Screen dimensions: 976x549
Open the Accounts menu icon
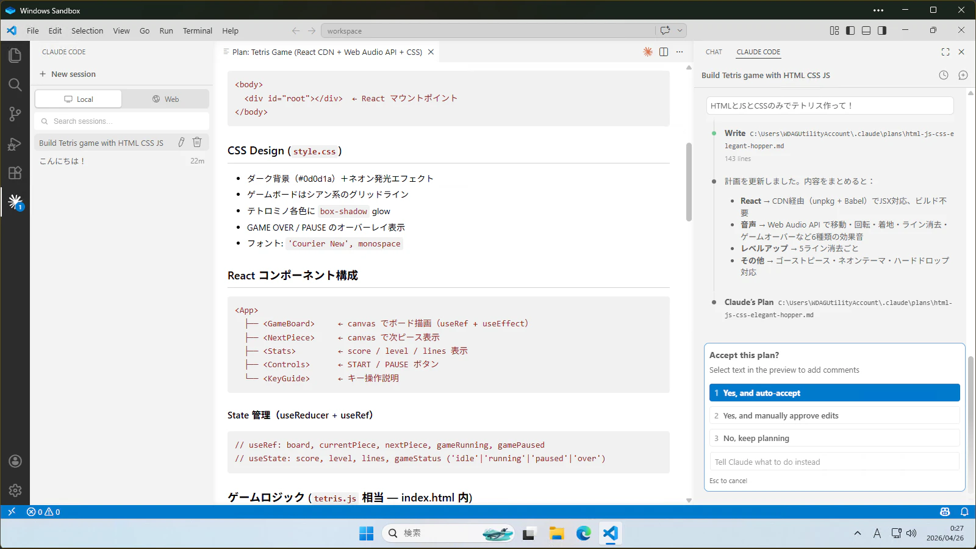pyautogui.click(x=15, y=461)
